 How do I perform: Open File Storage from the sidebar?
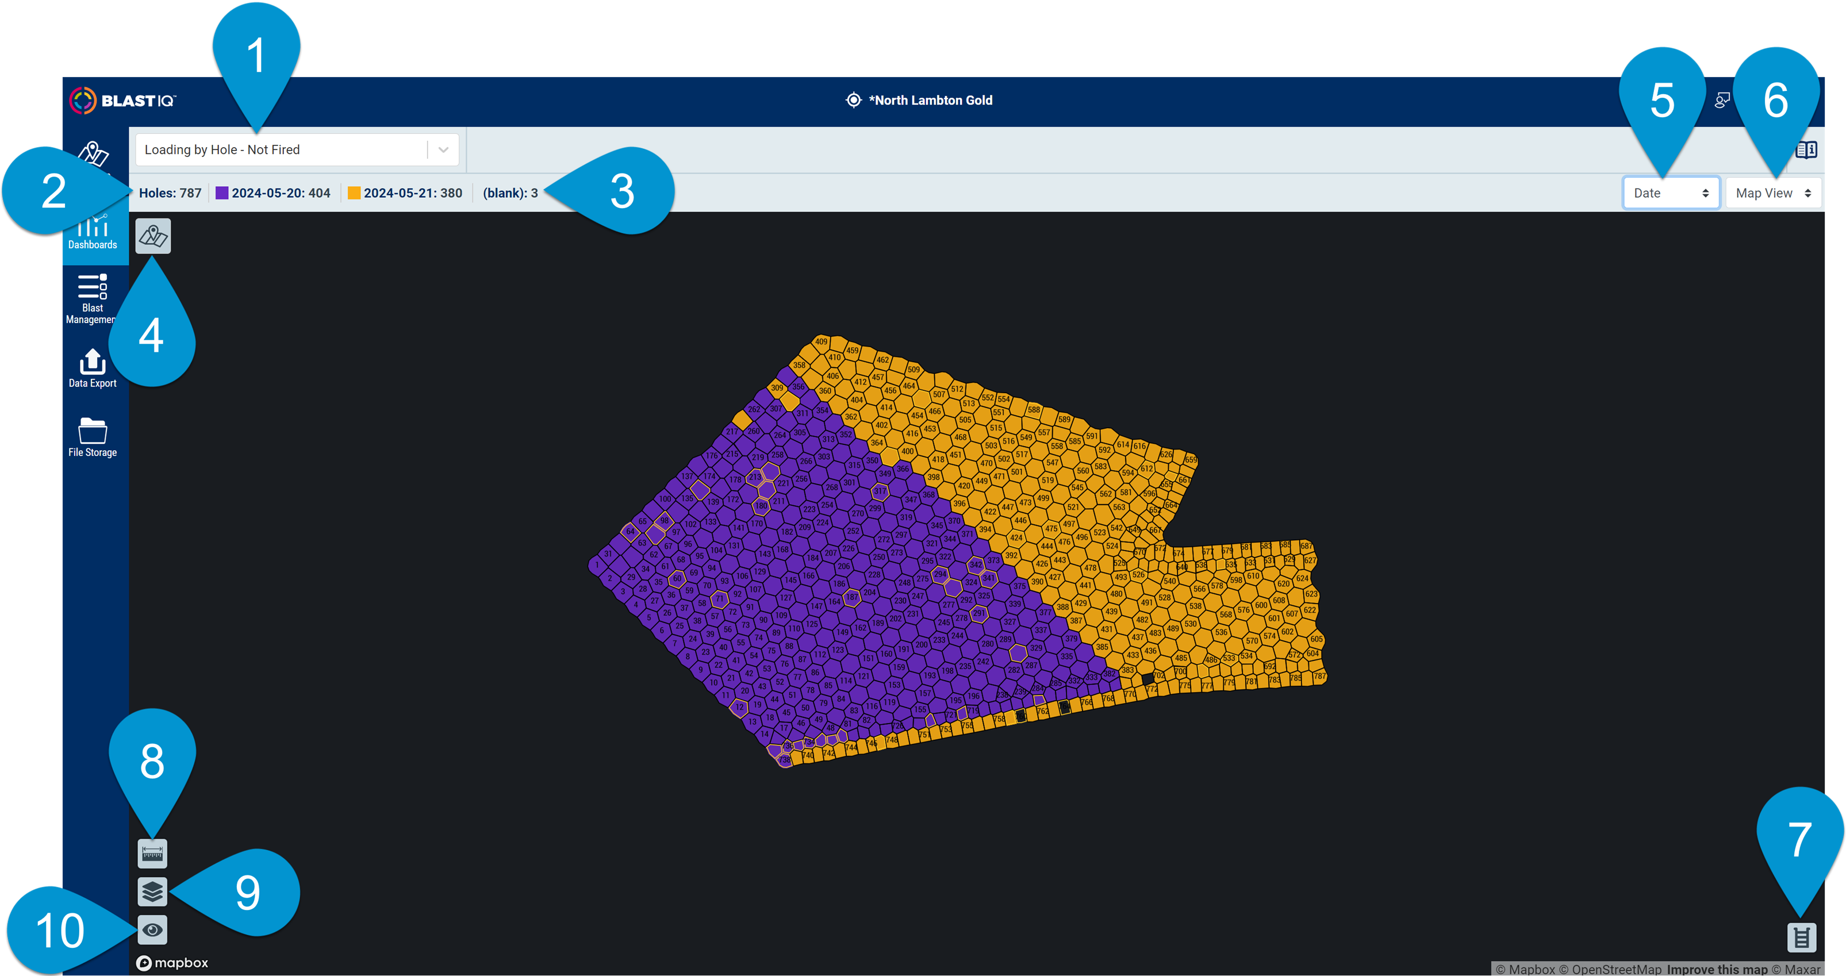(93, 437)
